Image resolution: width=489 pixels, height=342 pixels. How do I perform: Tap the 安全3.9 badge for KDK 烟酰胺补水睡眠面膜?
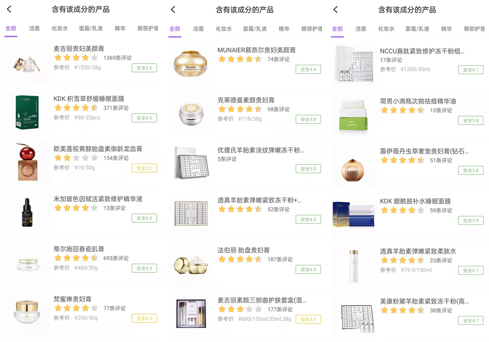coord(470,220)
